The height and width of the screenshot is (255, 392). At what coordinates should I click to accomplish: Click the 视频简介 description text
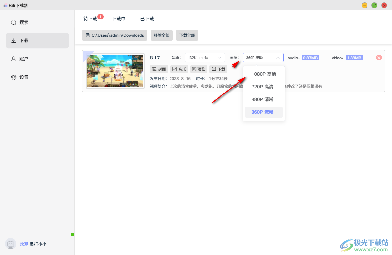[x=236, y=86]
